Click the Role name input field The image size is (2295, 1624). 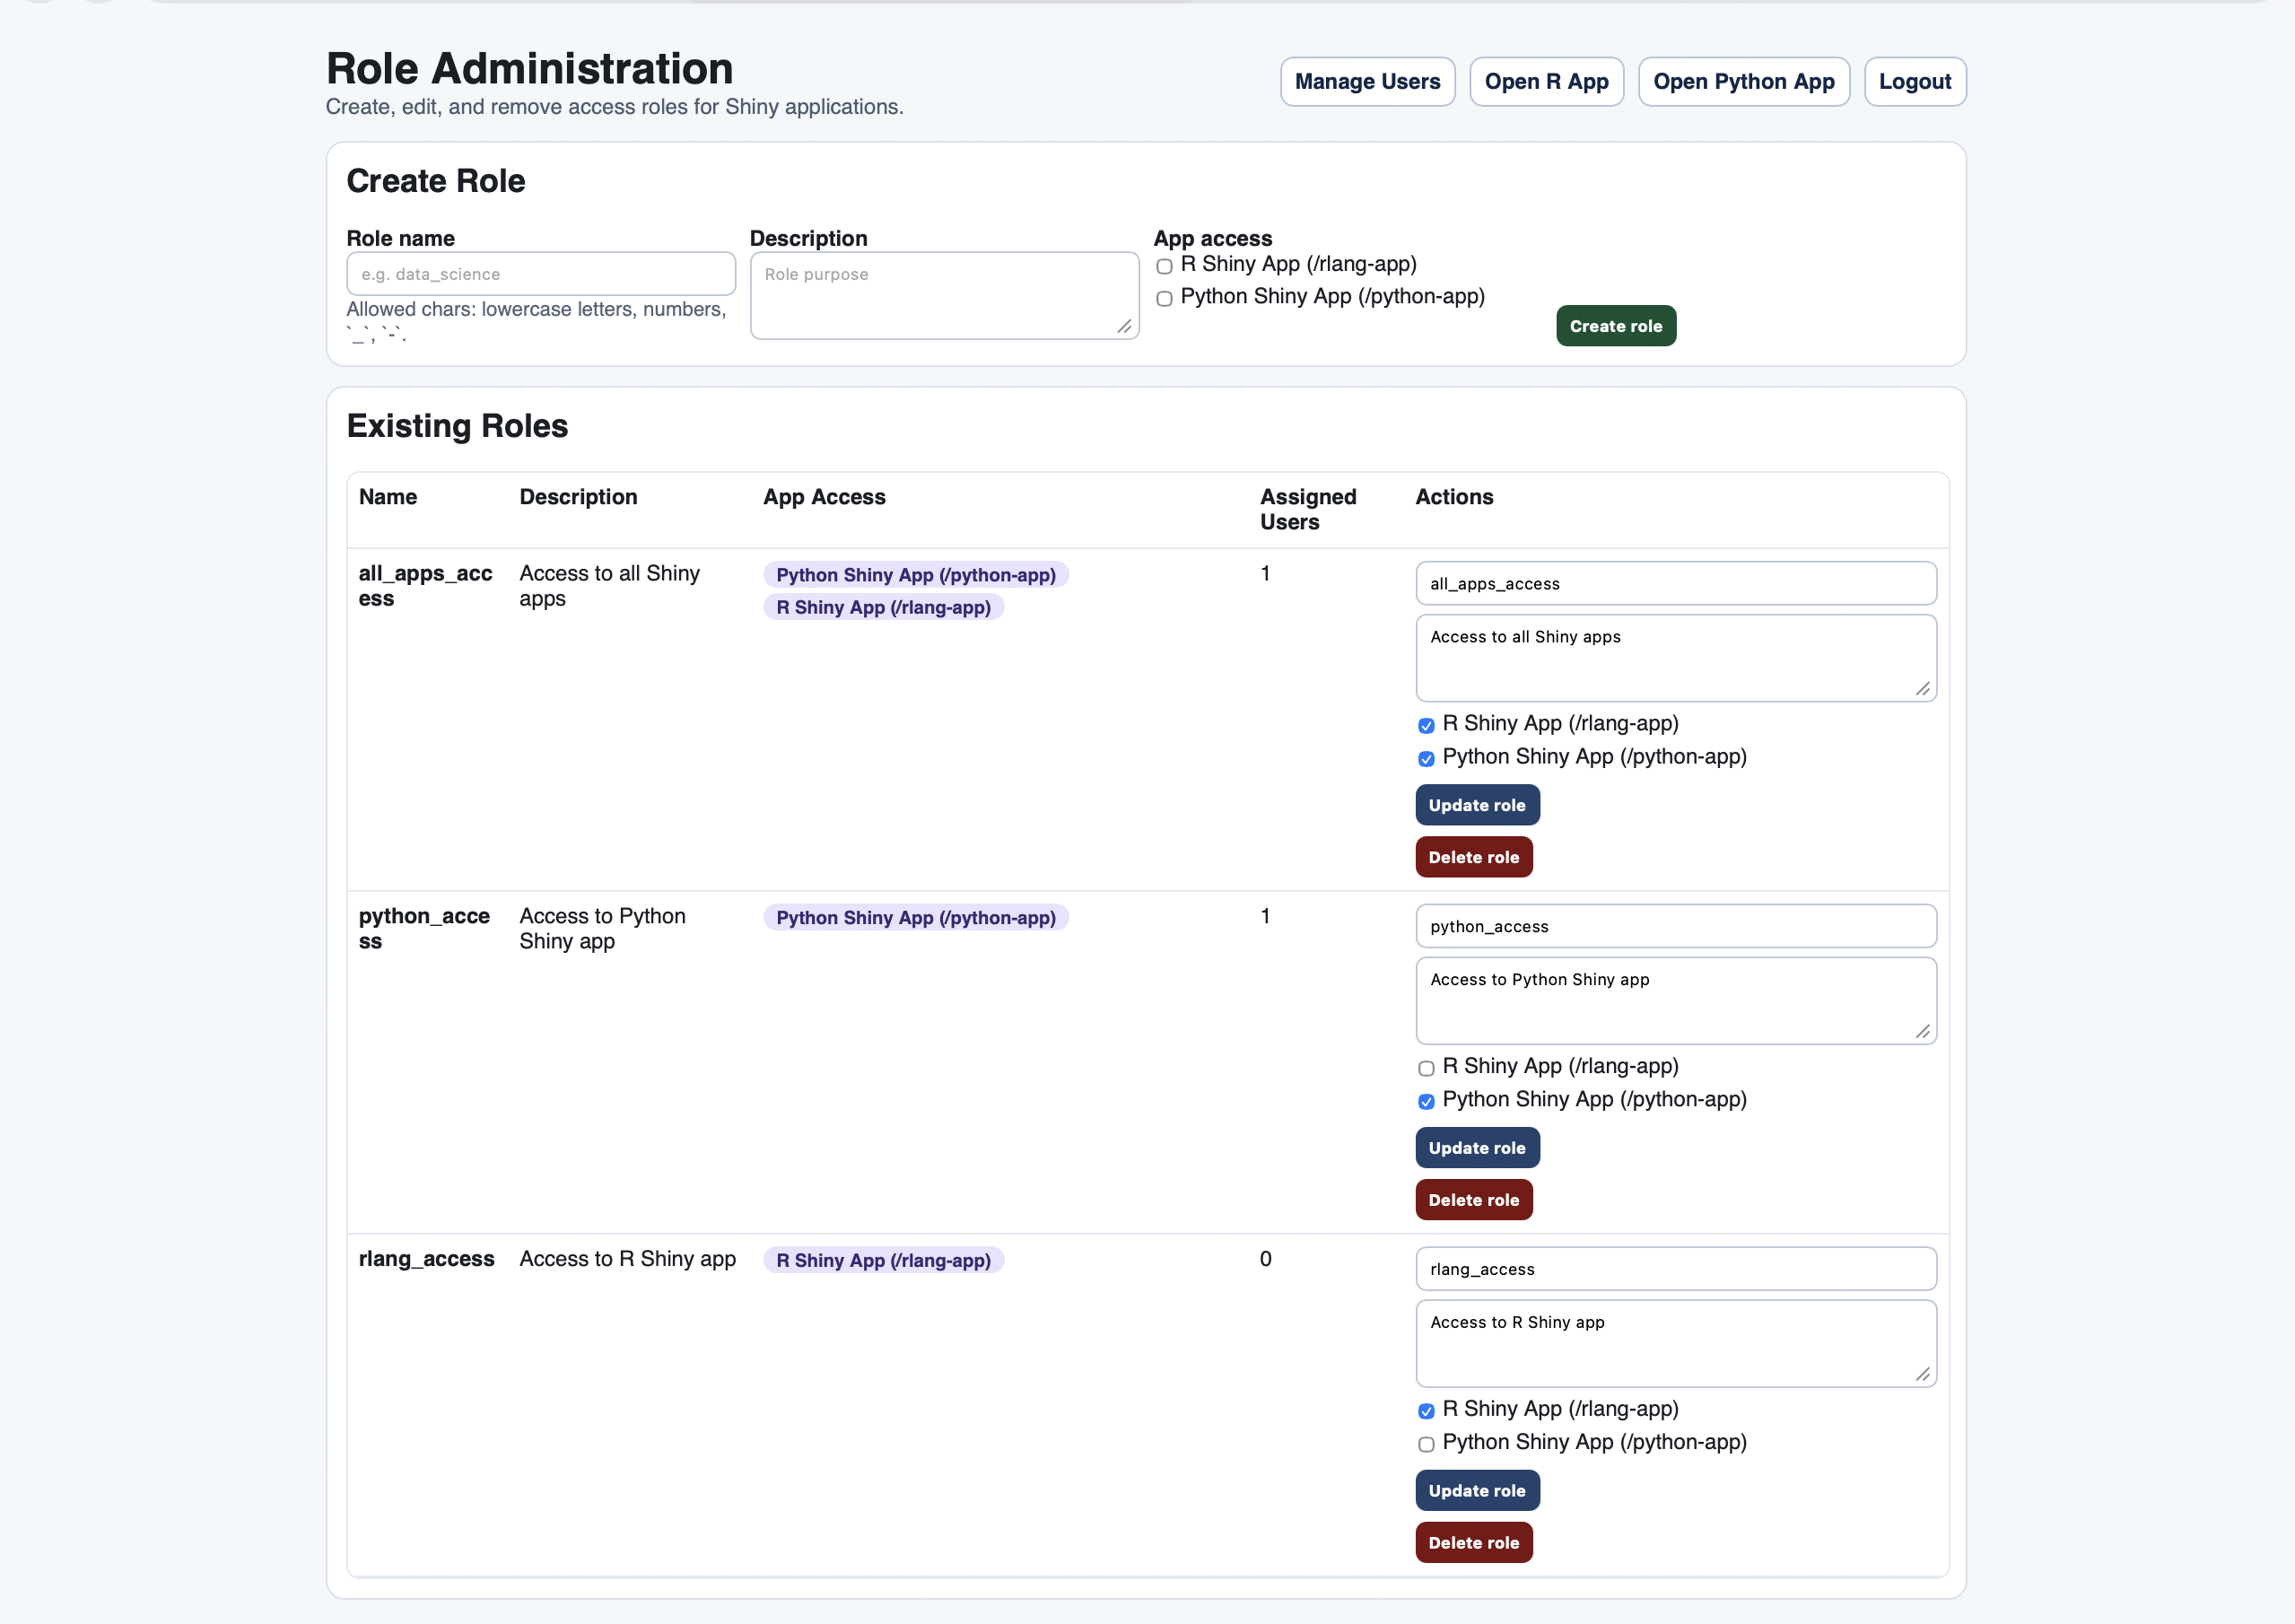click(540, 273)
